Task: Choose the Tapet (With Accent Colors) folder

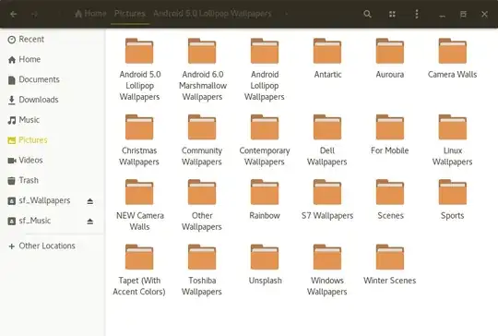Action: pos(139,270)
